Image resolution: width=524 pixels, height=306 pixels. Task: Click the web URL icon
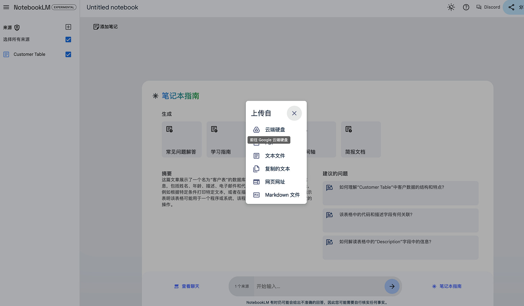click(x=256, y=182)
